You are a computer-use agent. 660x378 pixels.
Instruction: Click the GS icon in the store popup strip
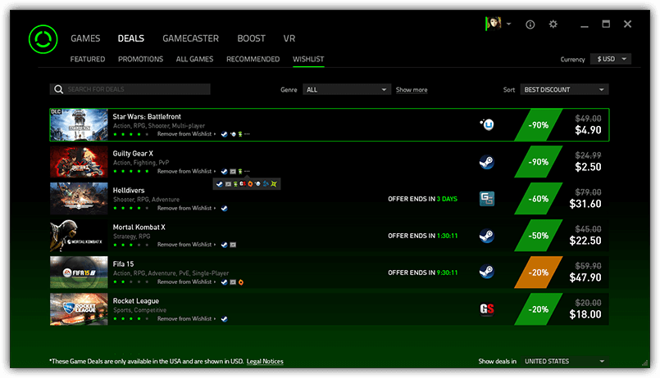243,183
